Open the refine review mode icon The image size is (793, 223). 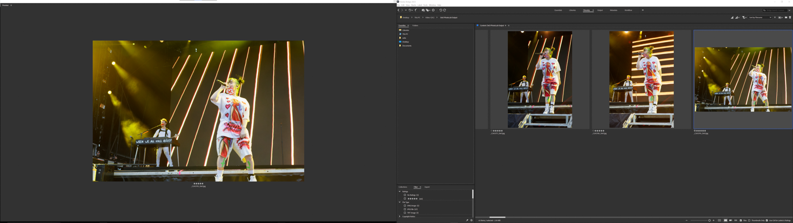[427, 10]
